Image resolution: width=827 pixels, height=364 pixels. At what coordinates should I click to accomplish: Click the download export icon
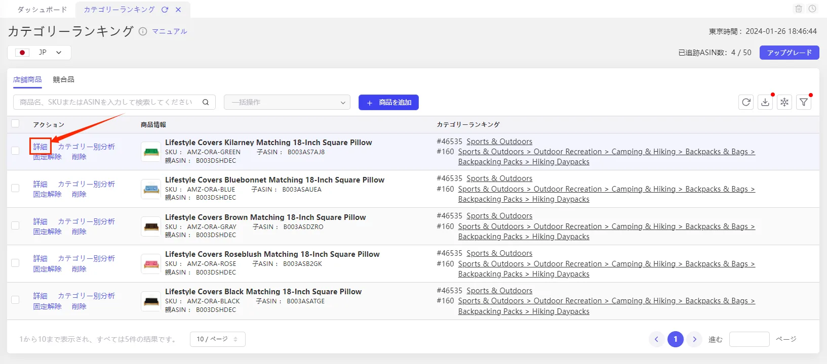click(765, 102)
